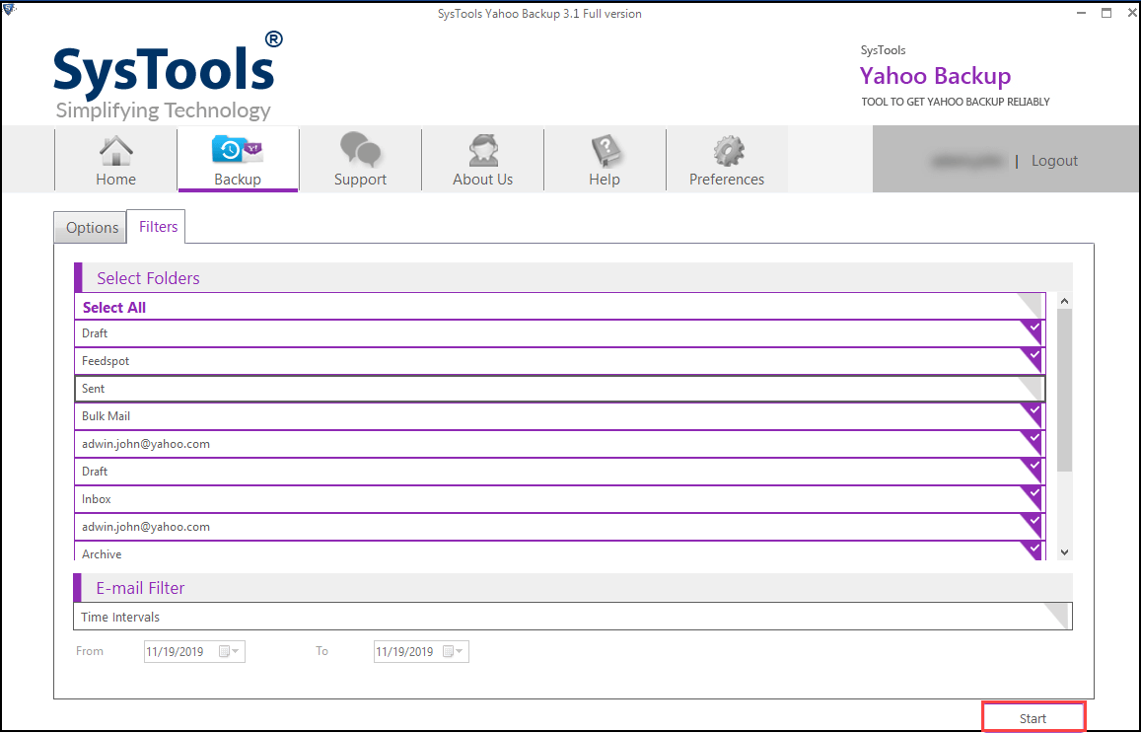Screen dimensions: 1141x733
Task: Enable the Time Intervals filter
Action: [x=1056, y=616]
